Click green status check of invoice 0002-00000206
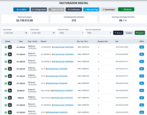The image size is (147, 115). 6,76
